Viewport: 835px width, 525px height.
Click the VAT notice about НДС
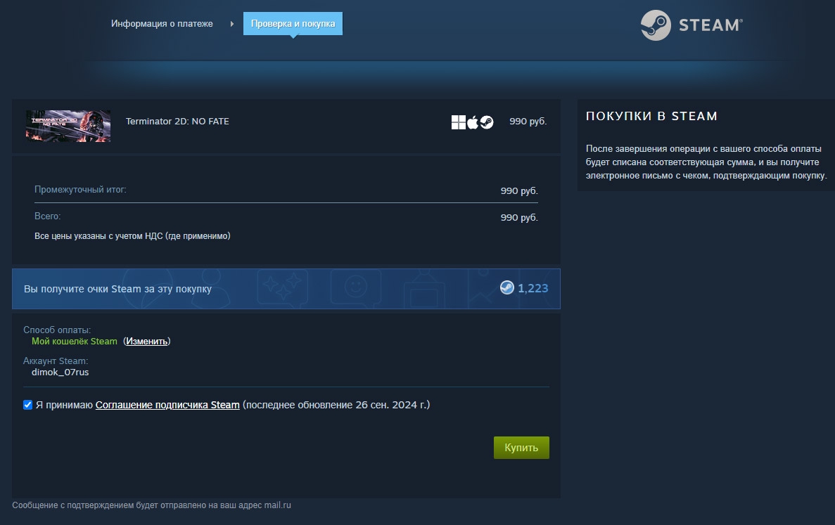[x=132, y=235]
